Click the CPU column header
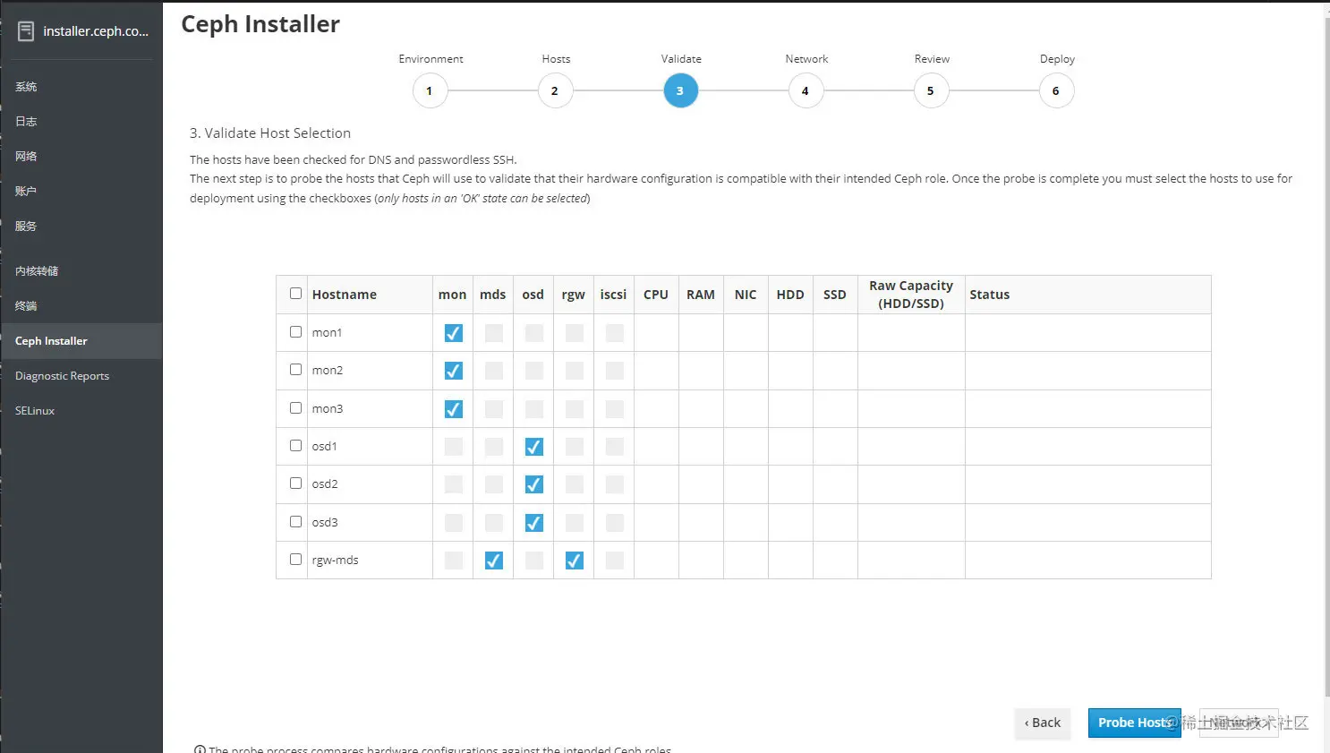1330x753 pixels. tap(656, 295)
